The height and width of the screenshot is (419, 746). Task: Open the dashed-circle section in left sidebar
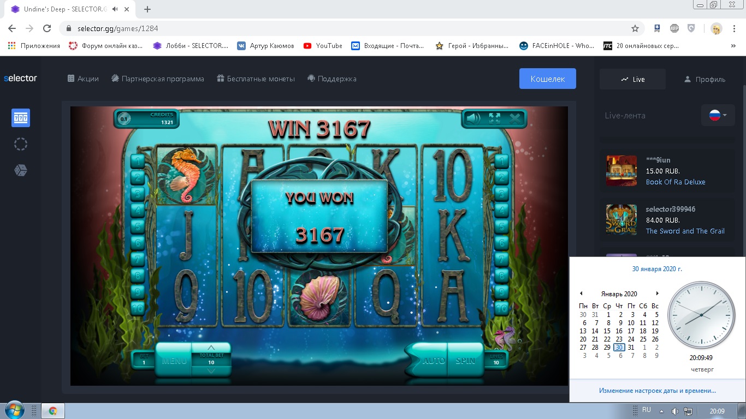point(21,144)
